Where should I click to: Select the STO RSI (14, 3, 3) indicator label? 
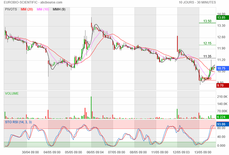tap(18, 122)
